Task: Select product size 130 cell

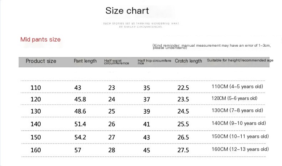Action: tap(36, 111)
